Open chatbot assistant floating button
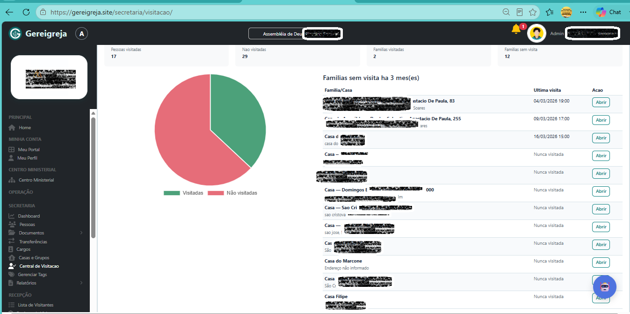The image size is (630, 314). (605, 287)
